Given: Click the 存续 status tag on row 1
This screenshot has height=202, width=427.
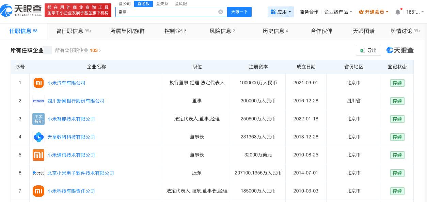Looking at the screenshot, I should pyautogui.click(x=397, y=83).
